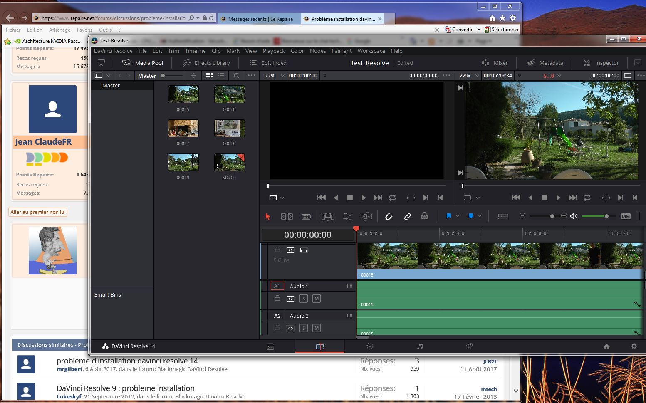
Task: Open the Color page icon in bottom bar
Action: (370, 346)
